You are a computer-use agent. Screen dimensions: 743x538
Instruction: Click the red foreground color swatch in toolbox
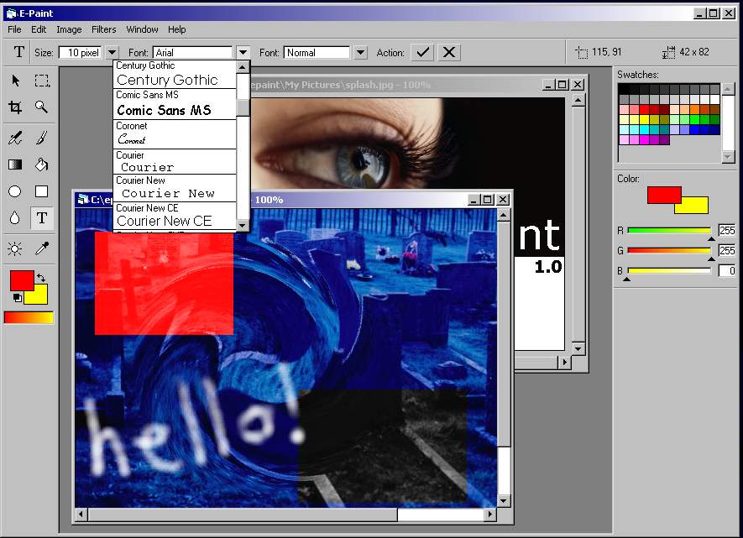point(20,279)
